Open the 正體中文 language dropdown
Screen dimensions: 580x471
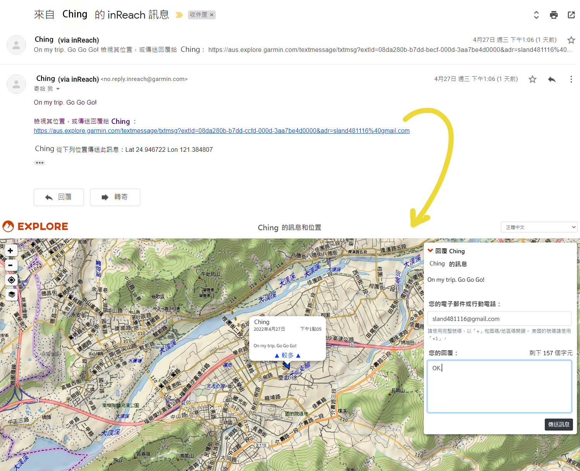point(539,227)
